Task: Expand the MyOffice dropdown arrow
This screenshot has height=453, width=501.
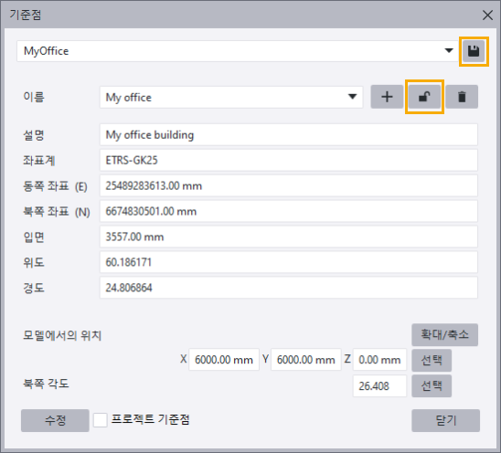Action: coord(449,50)
